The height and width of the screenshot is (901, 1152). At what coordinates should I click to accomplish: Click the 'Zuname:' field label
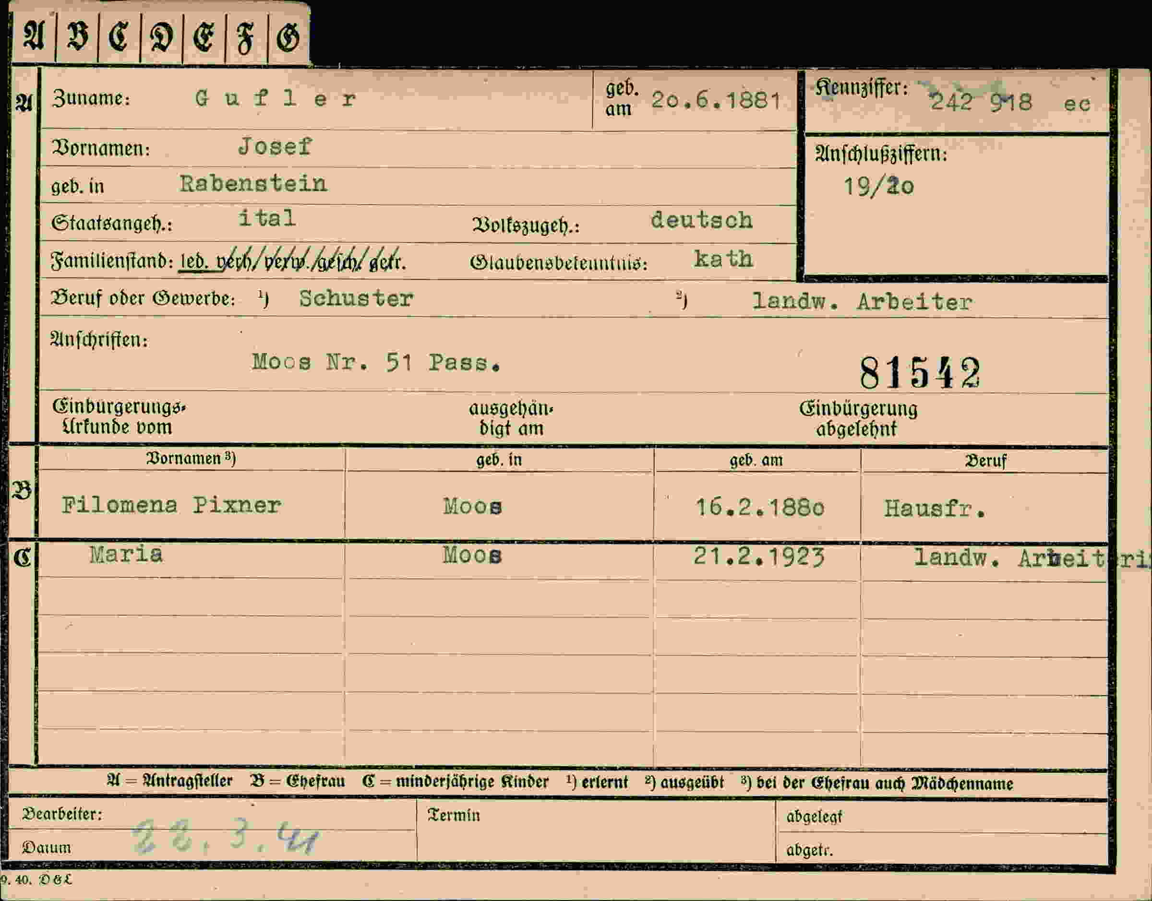[91, 98]
